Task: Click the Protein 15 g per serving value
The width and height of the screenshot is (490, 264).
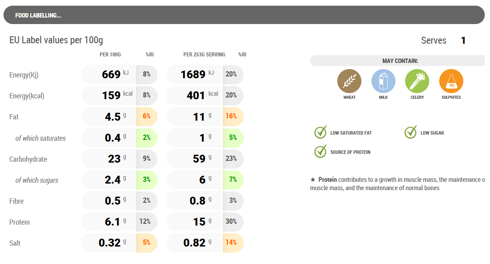Action: [x=199, y=222]
